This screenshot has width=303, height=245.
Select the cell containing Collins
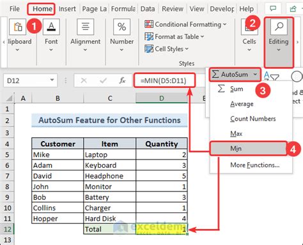(x=58, y=208)
